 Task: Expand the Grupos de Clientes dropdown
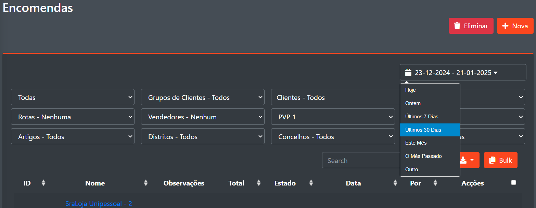click(x=203, y=98)
